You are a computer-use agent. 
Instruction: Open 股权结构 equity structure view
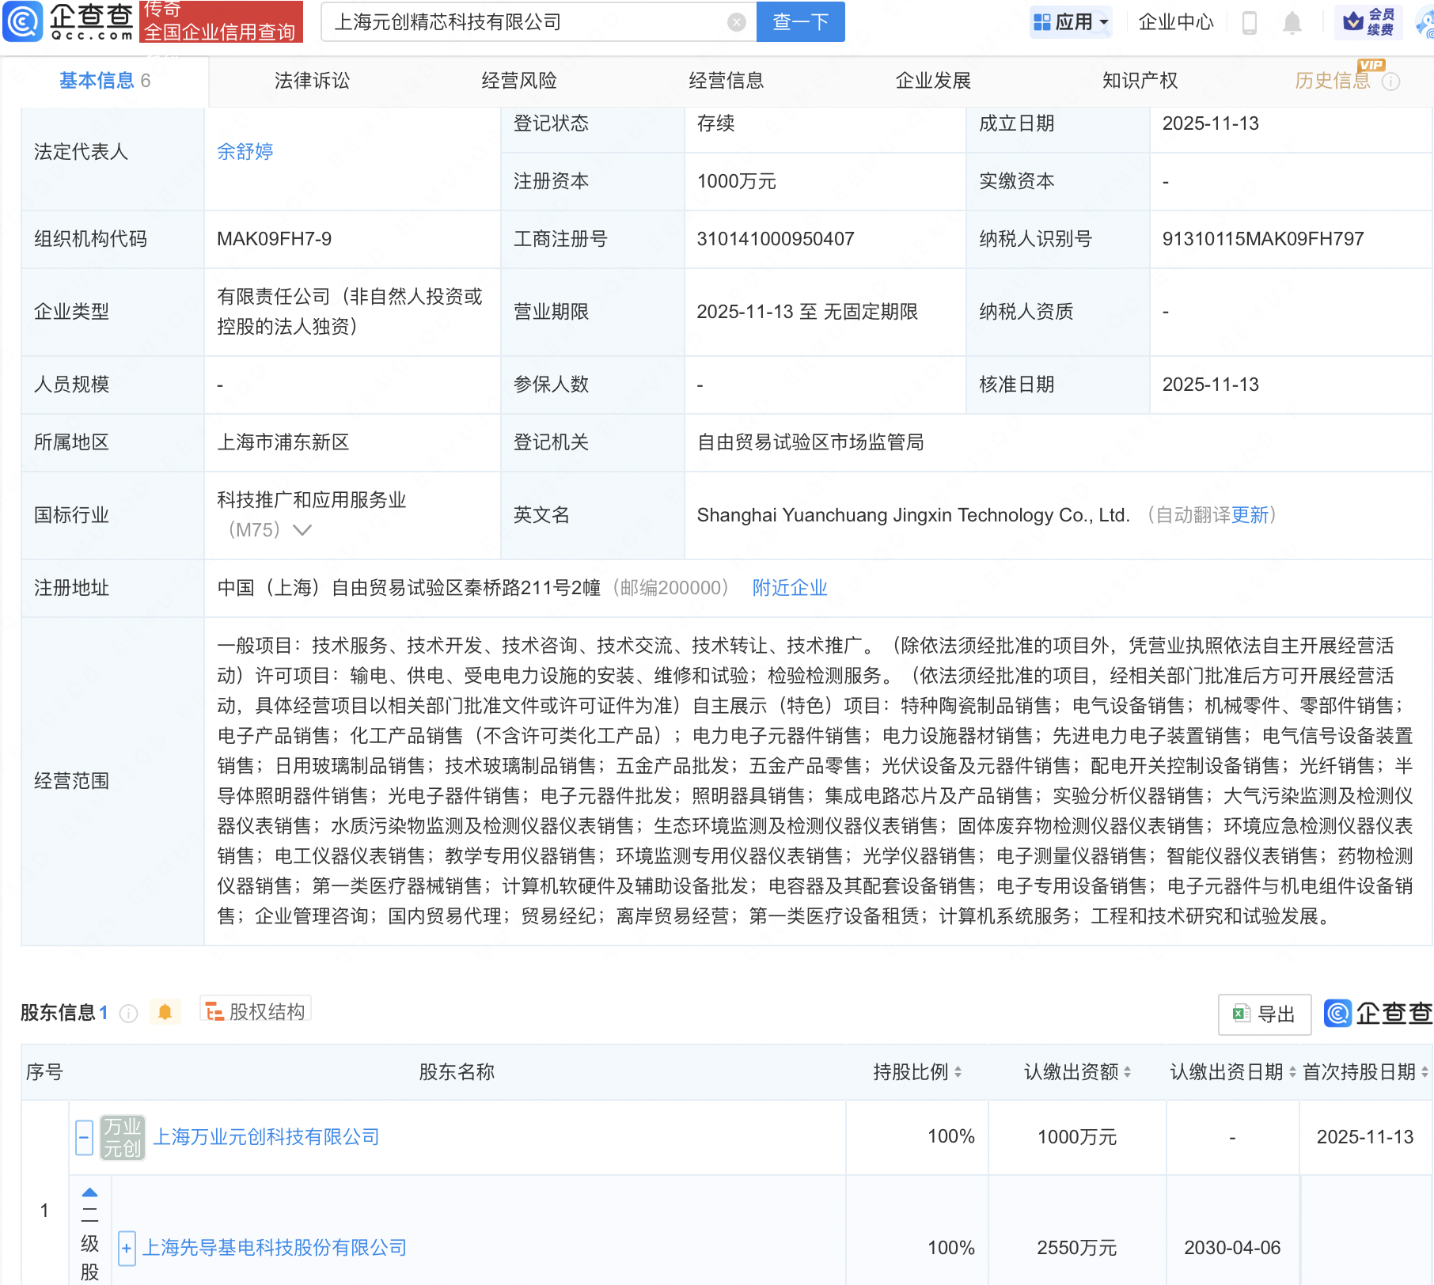click(x=256, y=1011)
